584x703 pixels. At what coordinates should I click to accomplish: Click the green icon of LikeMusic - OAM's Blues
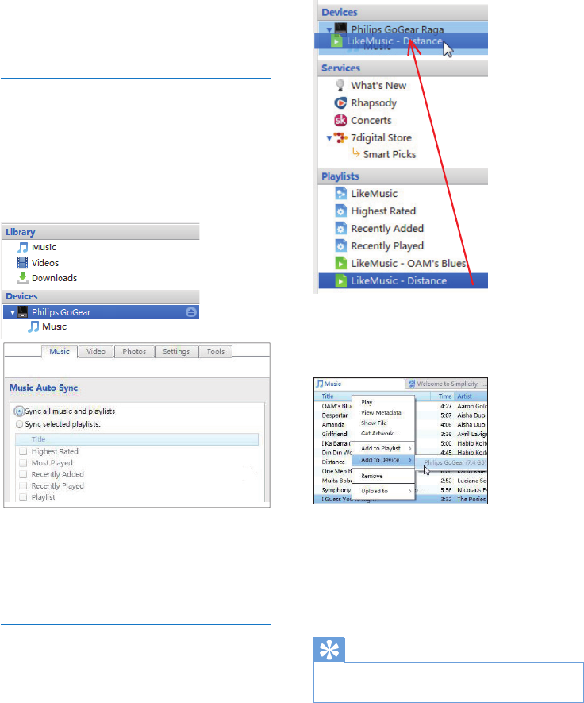point(341,264)
